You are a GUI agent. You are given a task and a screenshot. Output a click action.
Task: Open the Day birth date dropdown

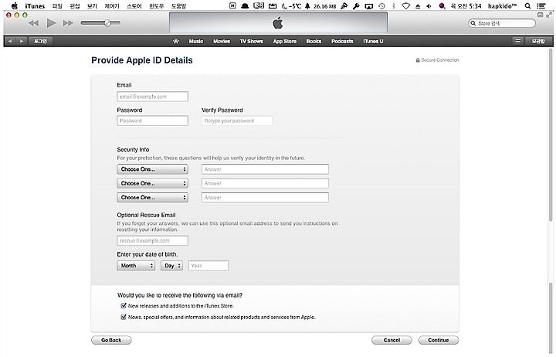[x=171, y=266]
